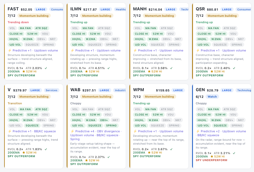The image size is (254, 172).
Task: Open the QSR ticker symbol
Action: click(x=200, y=9)
